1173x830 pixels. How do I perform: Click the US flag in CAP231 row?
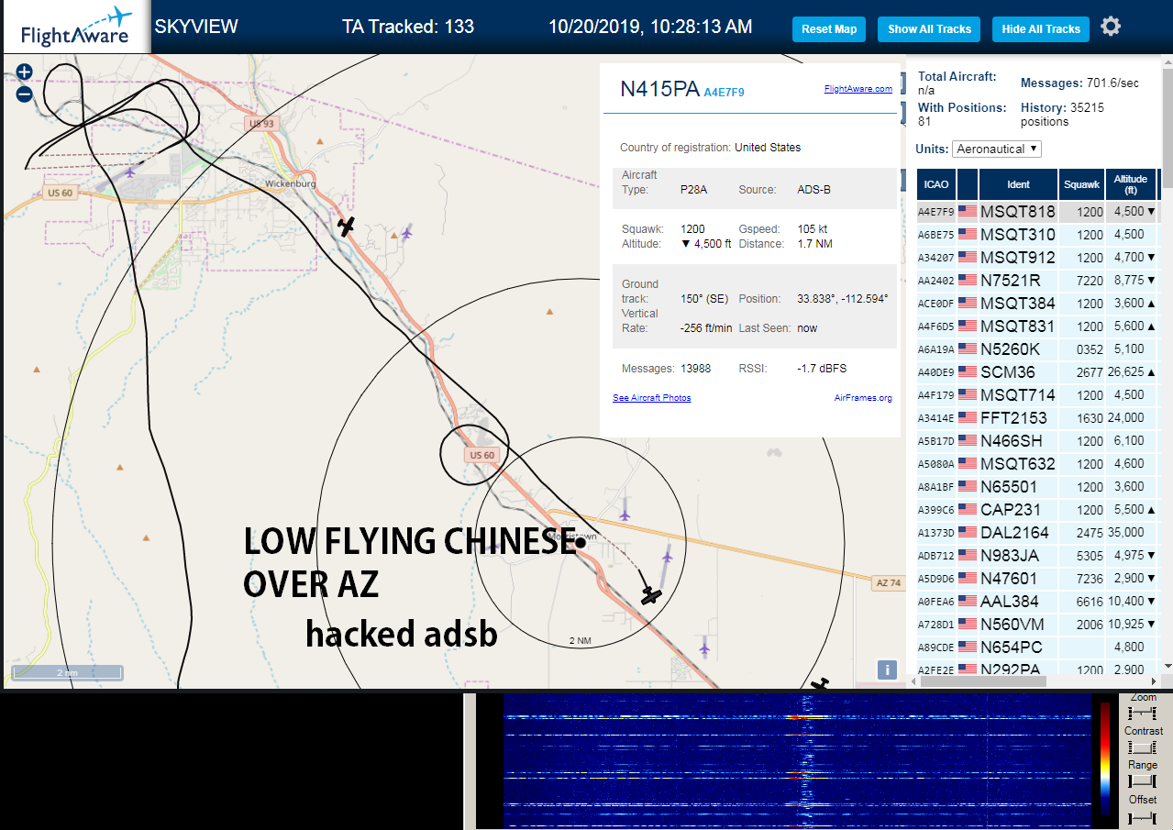click(x=968, y=509)
